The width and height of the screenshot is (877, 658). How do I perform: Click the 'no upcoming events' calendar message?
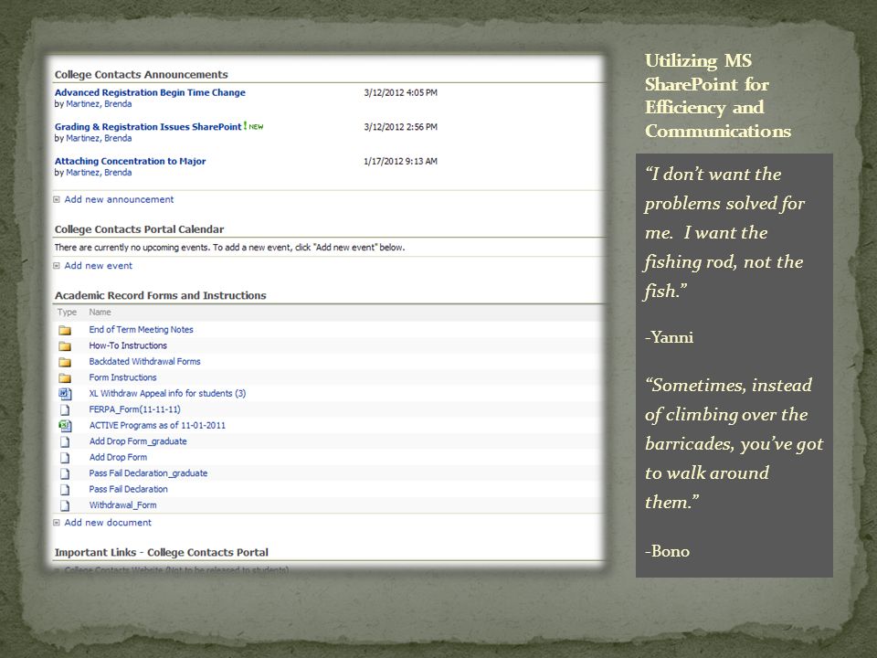pyautogui.click(x=229, y=248)
